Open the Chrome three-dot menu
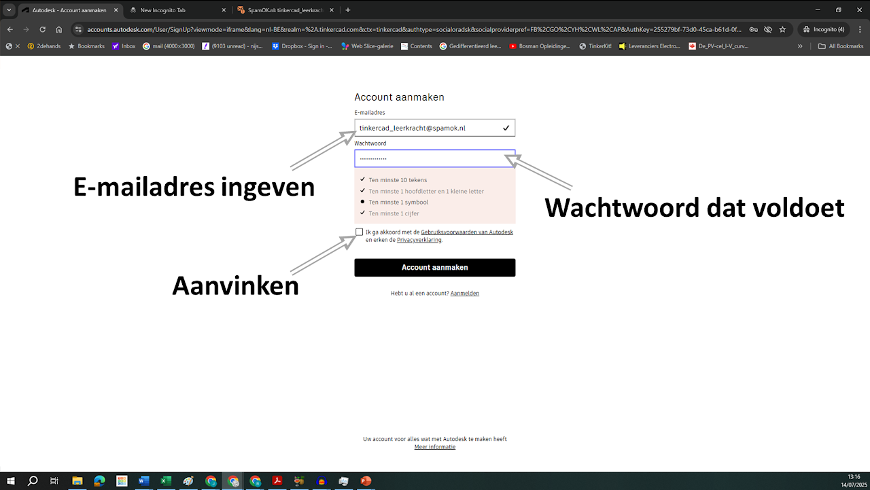This screenshot has height=490, width=870. point(859,29)
